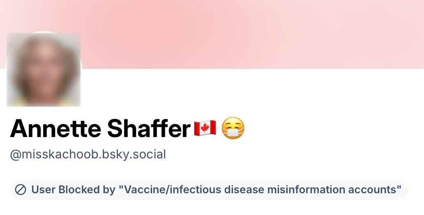Click the word "by" in the blocked label

[x=108, y=190]
